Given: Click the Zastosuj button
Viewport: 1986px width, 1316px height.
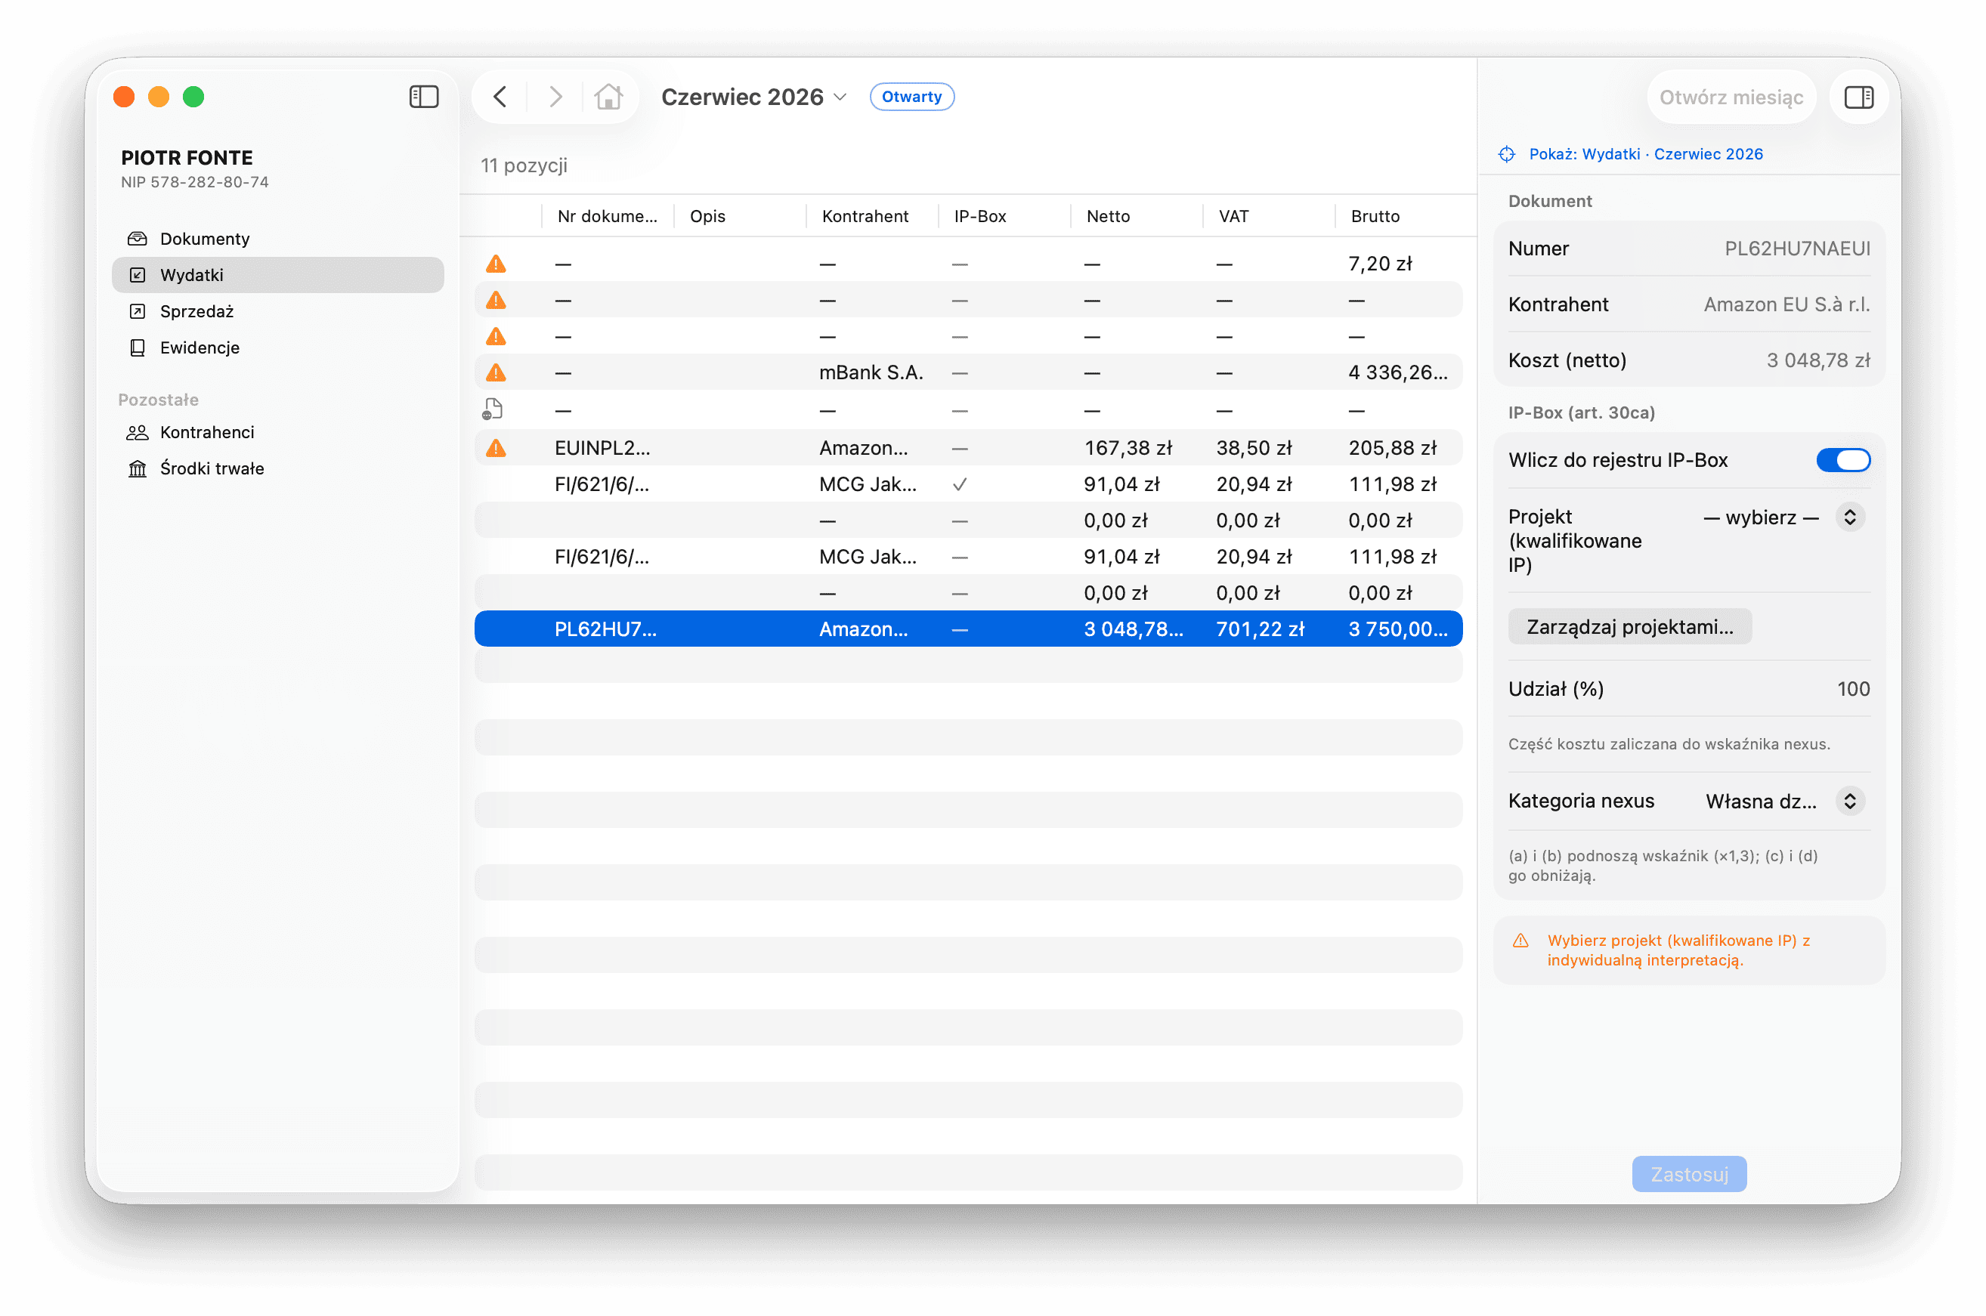Looking at the screenshot, I should click(1688, 1173).
